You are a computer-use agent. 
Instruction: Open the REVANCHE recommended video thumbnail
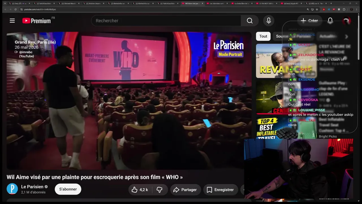286,61
